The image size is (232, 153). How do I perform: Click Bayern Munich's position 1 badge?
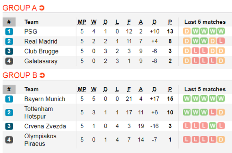(x=9, y=99)
